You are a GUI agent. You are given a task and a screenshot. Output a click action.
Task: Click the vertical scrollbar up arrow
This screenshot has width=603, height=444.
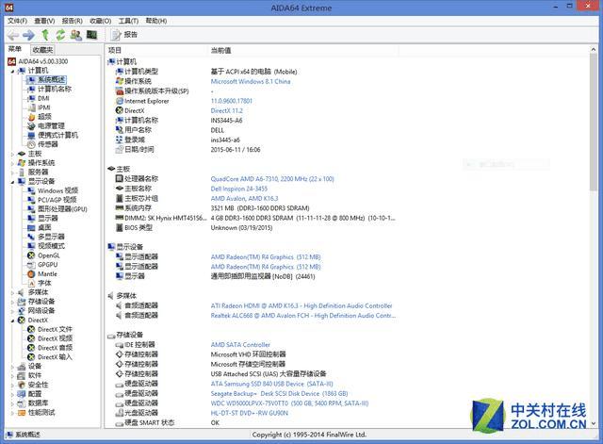(593, 50)
